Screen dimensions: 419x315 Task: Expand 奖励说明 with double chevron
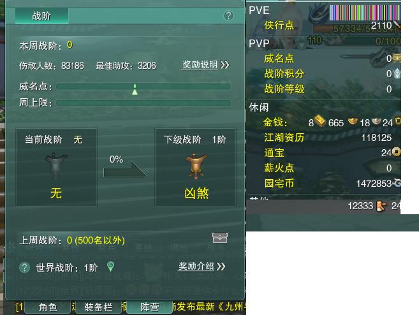pyautogui.click(x=205, y=64)
